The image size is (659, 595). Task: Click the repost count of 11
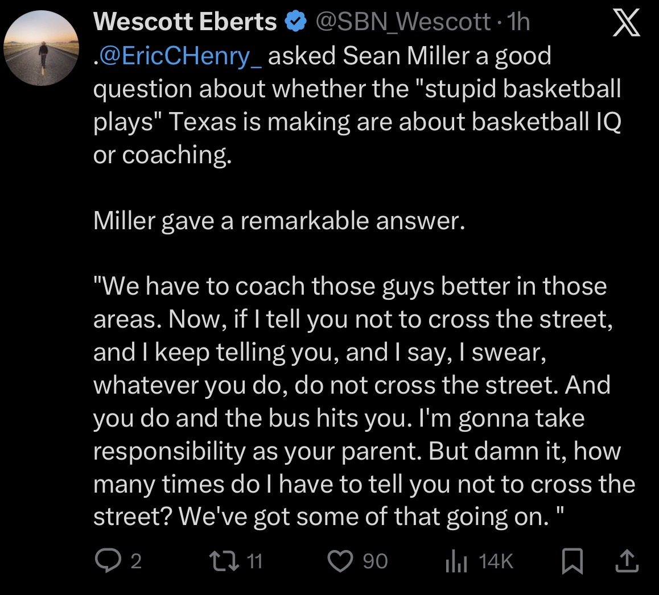(x=254, y=562)
